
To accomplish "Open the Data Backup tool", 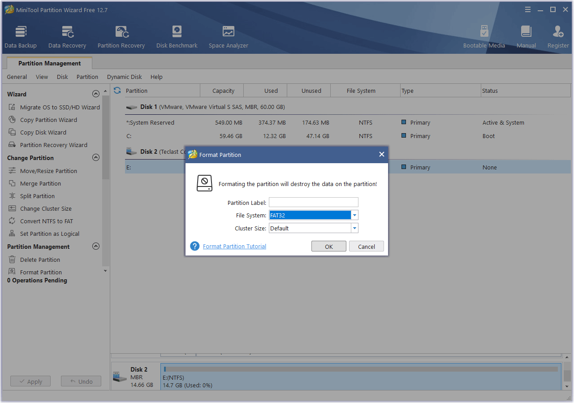I will [21, 37].
